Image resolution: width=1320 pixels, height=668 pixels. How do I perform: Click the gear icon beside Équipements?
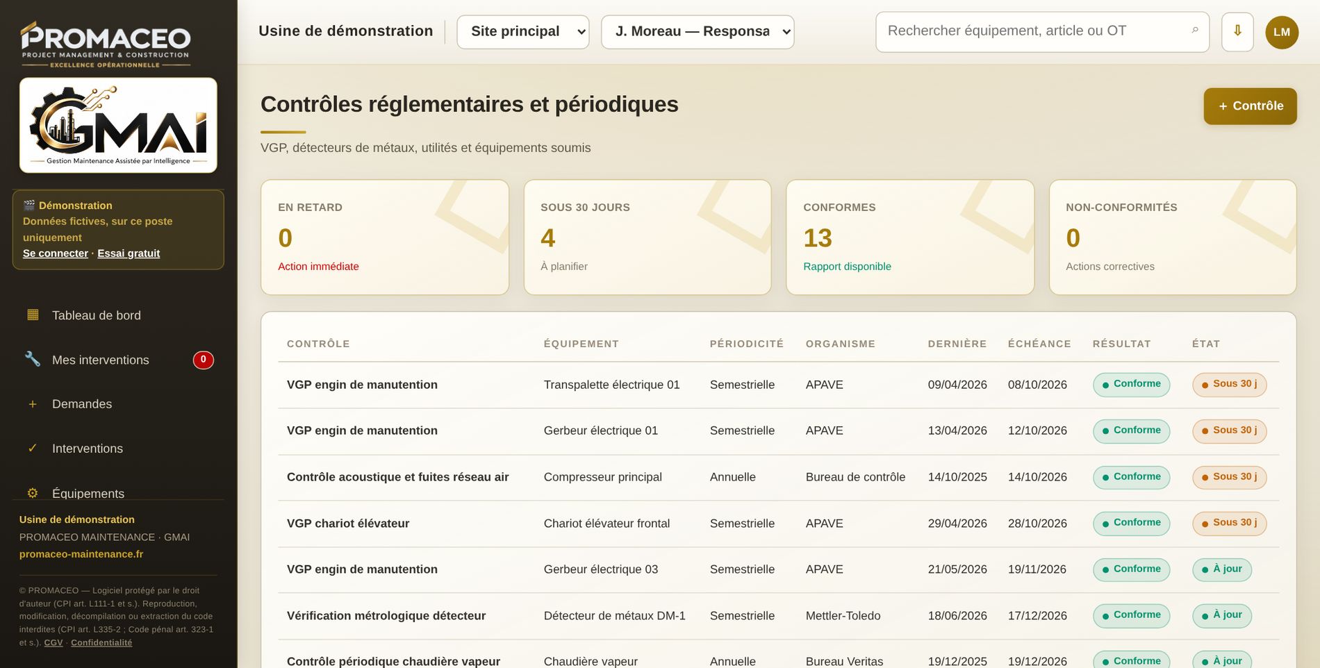(x=33, y=493)
